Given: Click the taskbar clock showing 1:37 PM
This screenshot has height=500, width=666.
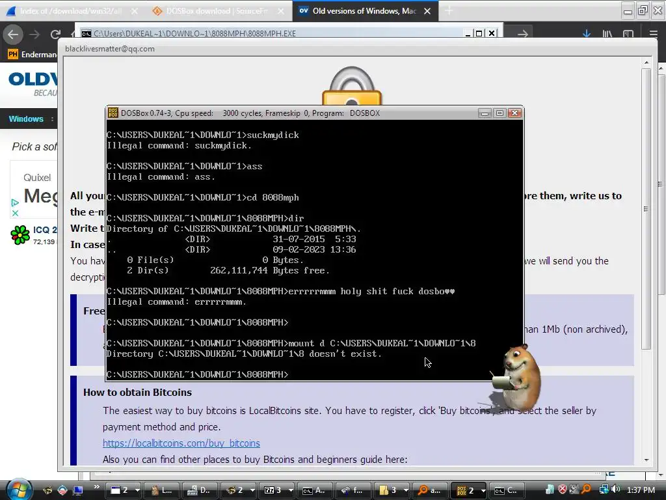Looking at the screenshot, I should click(641, 490).
